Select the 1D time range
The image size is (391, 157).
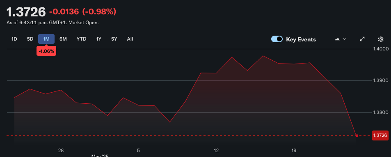14,39
